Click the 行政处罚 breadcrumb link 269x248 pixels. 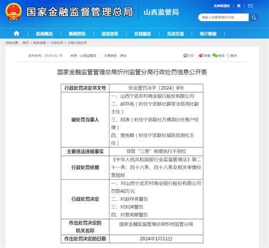(x=57, y=43)
